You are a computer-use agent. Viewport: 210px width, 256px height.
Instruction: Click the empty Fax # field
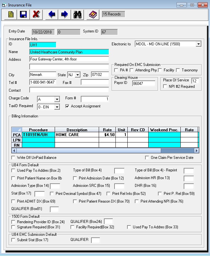coord(95,82)
